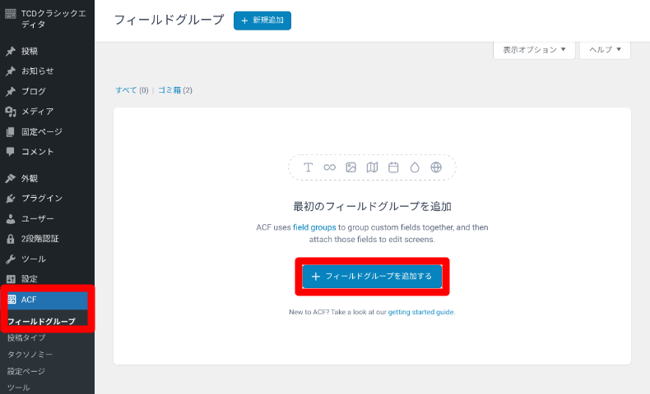Viewport: 650px width, 394px height.
Task: Click the 新規追加 button
Action: click(262, 21)
